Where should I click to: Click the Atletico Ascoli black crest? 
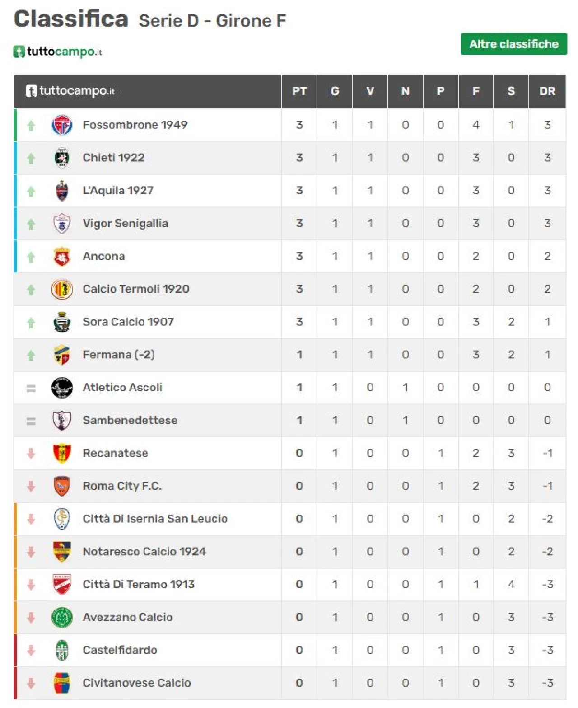tap(62, 388)
